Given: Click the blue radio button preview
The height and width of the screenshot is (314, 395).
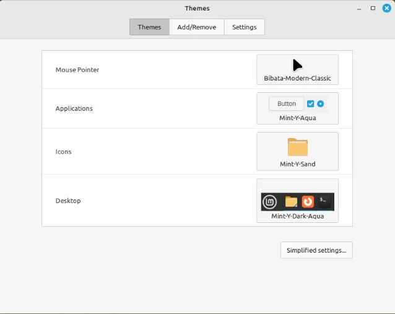Looking at the screenshot, I should (x=321, y=103).
